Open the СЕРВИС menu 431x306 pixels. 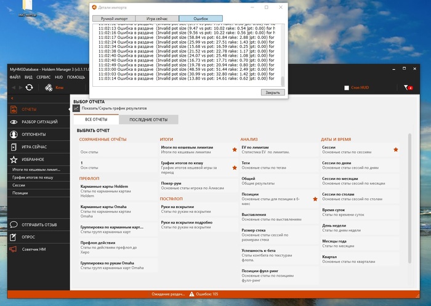point(44,77)
